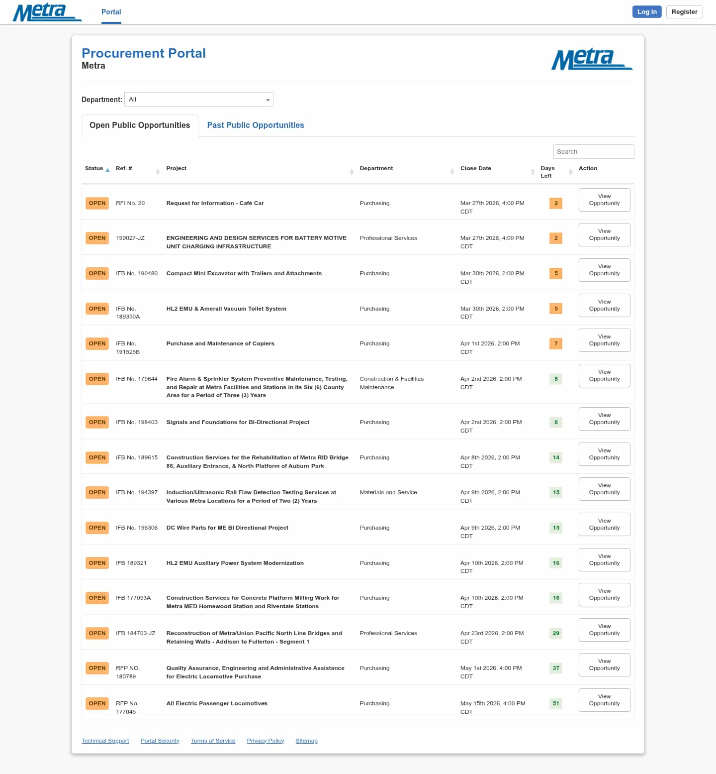Click the Procurement Portal heading

click(144, 53)
